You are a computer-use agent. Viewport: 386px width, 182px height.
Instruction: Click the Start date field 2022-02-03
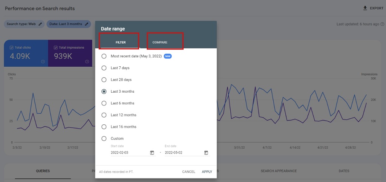[133, 153]
